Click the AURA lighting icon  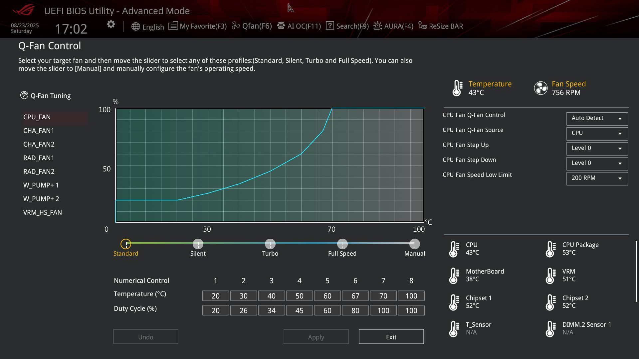(378, 26)
